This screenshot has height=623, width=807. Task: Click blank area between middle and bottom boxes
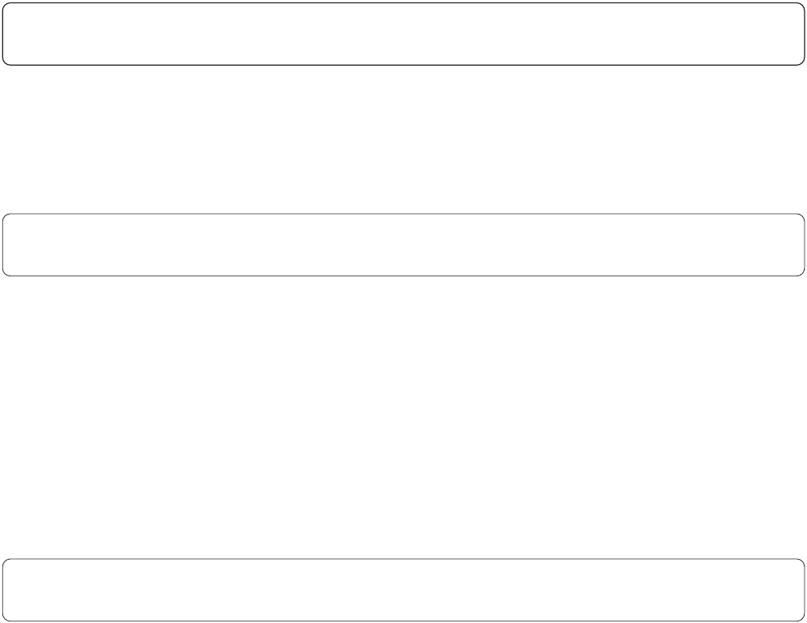pyautogui.click(x=403, y=417)
